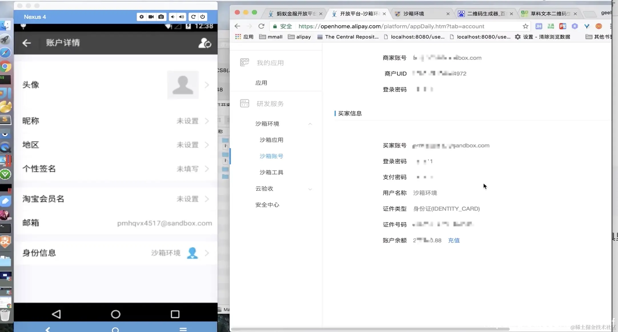Open emulator settings gear in Nexus 4 toolbar

pyautogui.click(x=141, y=17)
